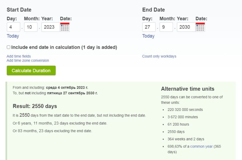Set Start Date to Today via link

point(13,36)
